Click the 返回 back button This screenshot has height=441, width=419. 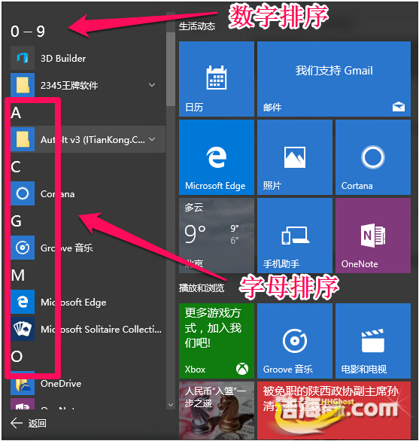click(28, 423)
